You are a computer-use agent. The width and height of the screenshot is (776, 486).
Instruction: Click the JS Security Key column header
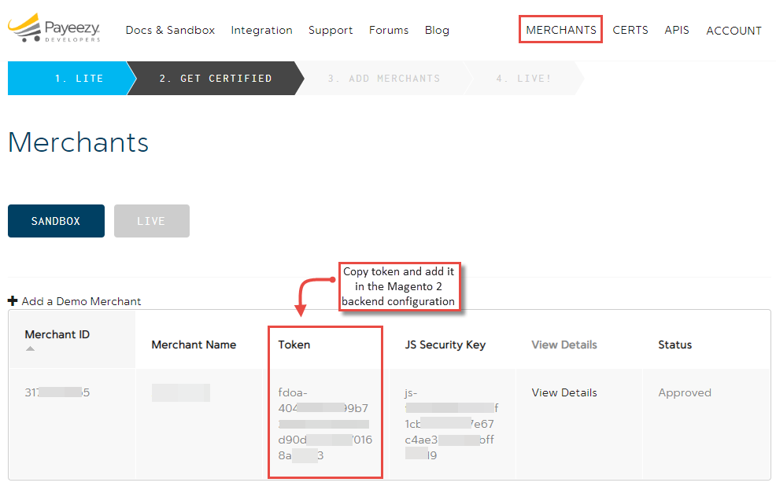(x=445, y=344)
